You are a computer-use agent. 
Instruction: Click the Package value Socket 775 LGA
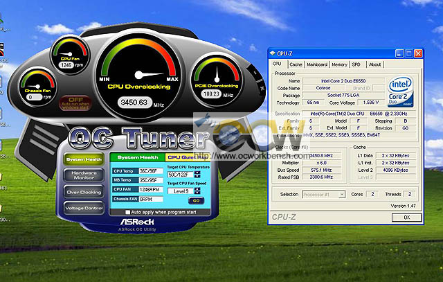[343, 95]
